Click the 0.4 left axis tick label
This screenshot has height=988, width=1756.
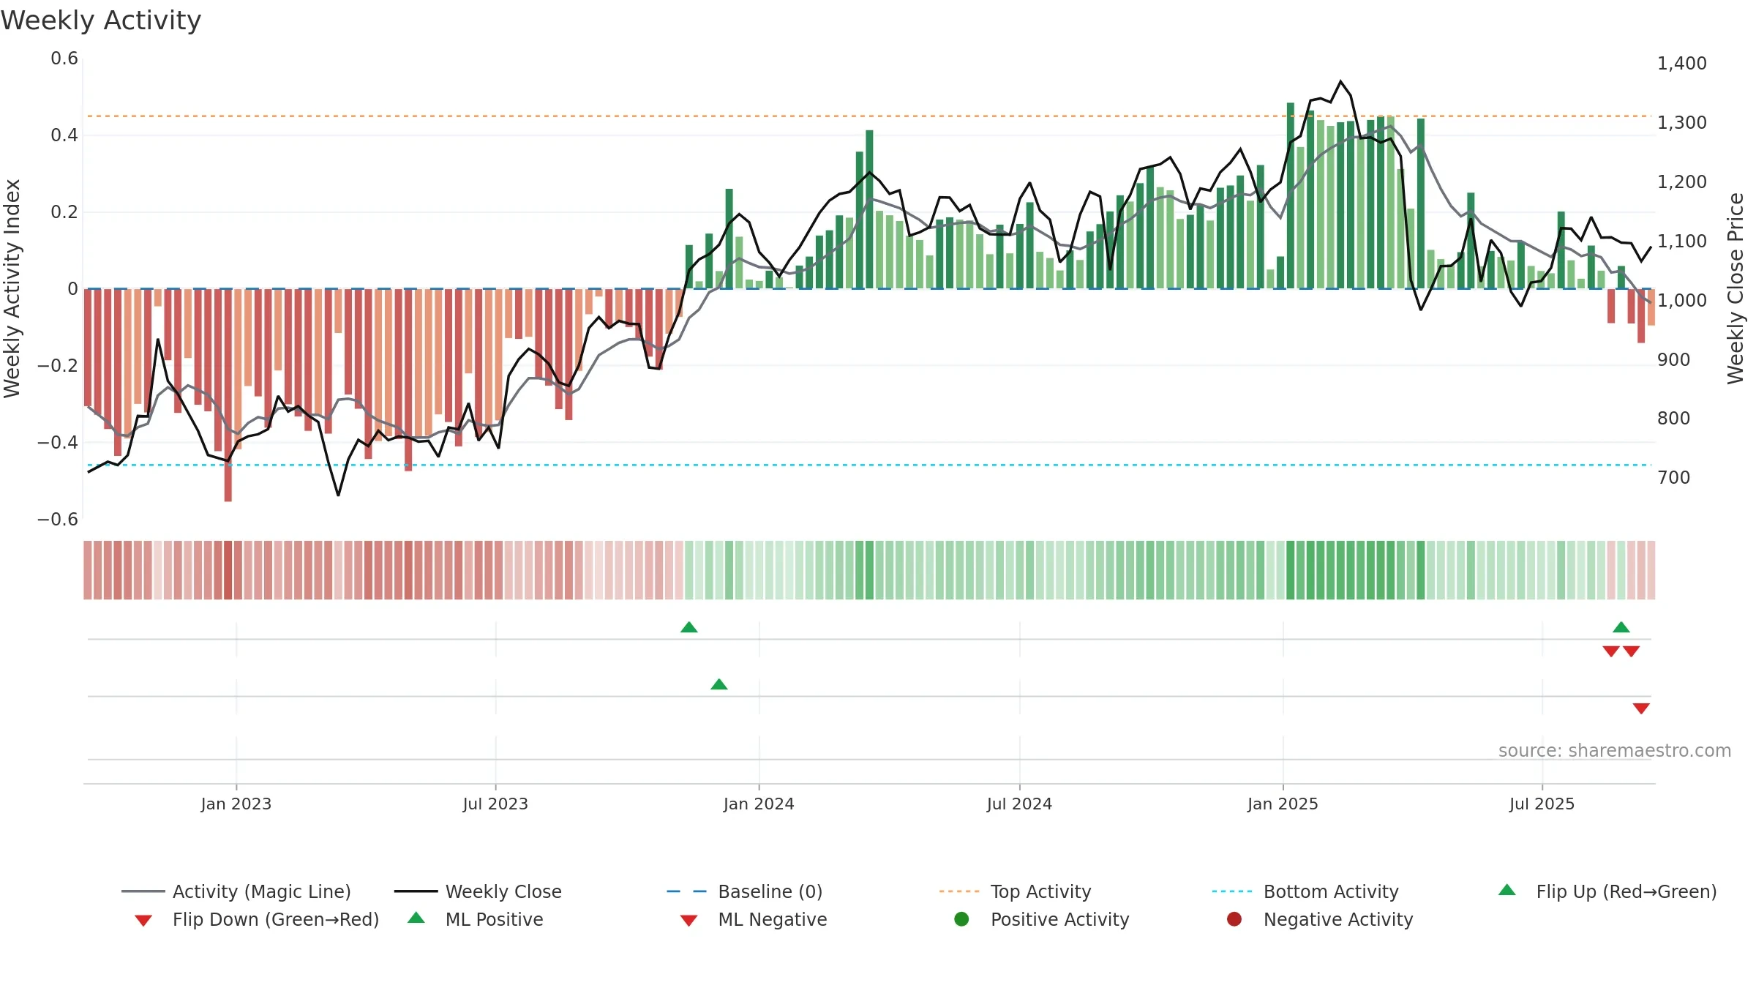pos(64,135)
